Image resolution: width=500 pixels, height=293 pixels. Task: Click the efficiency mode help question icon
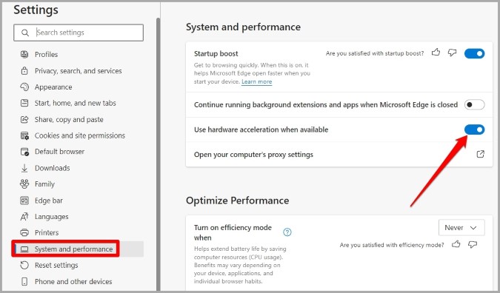(287, 232)
